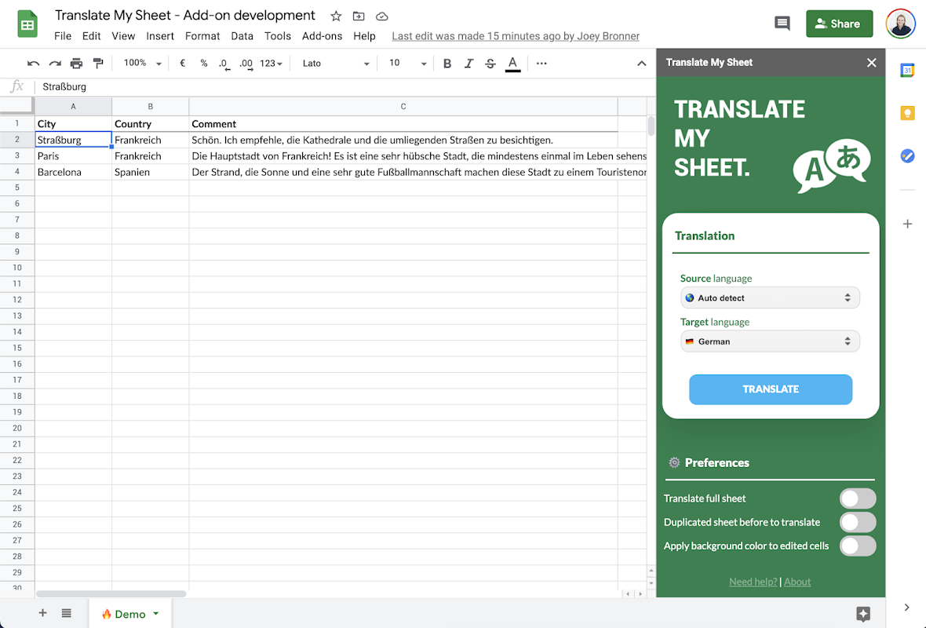
Task: Open the Need help? link
Action: [x=753, y=582]
